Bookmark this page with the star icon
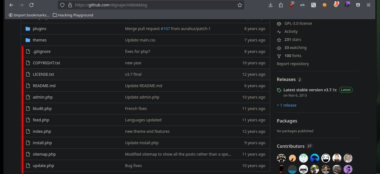The image size is (380, 174). coord(240,5)
